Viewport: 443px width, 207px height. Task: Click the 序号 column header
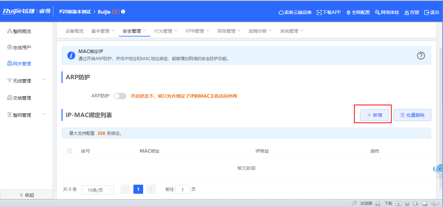85,151
